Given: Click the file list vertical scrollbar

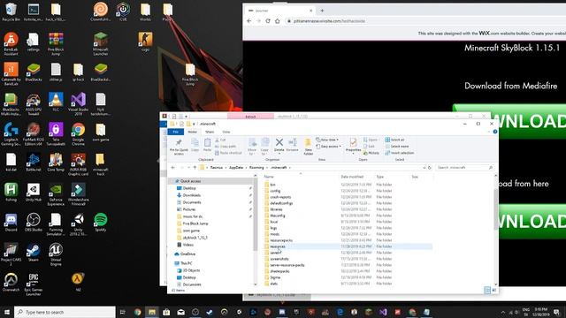Looking at the screenshot, I should tap(495, 209).
